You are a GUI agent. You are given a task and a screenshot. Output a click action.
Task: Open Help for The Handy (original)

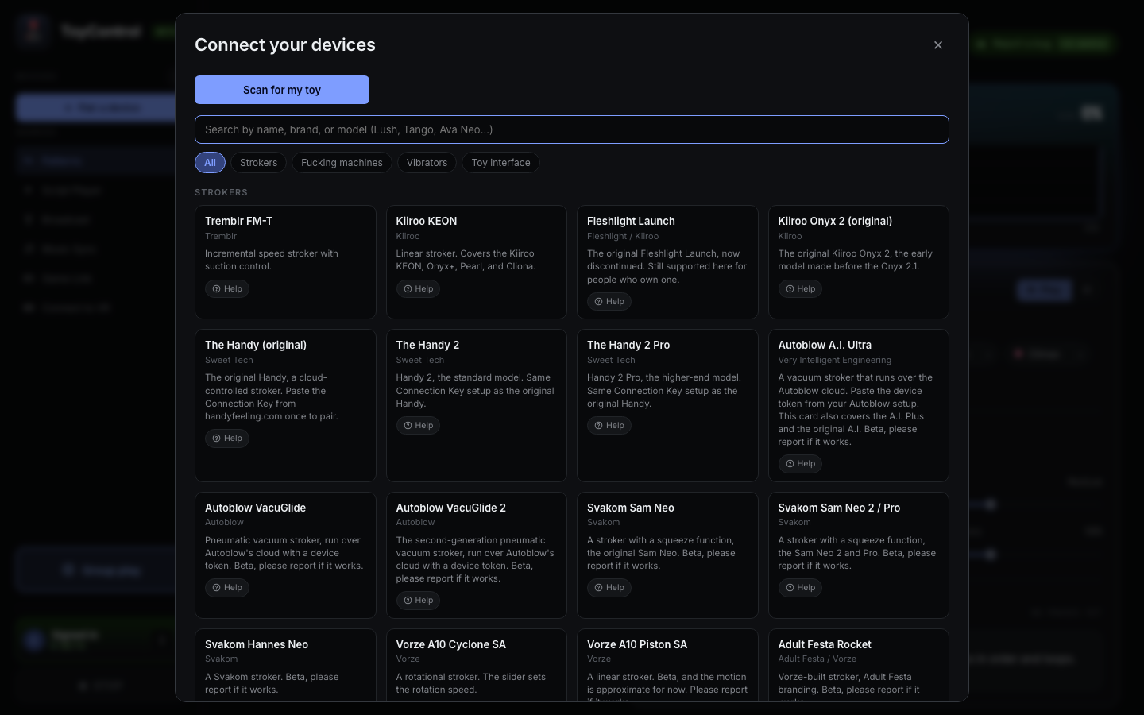227,439
